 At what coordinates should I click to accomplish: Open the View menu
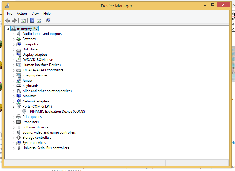pos(35,14)
